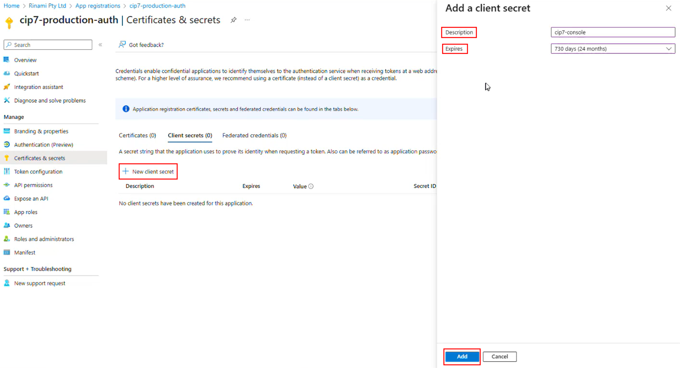Open New support request
680x368 pixels.
(x=40, y=283)
